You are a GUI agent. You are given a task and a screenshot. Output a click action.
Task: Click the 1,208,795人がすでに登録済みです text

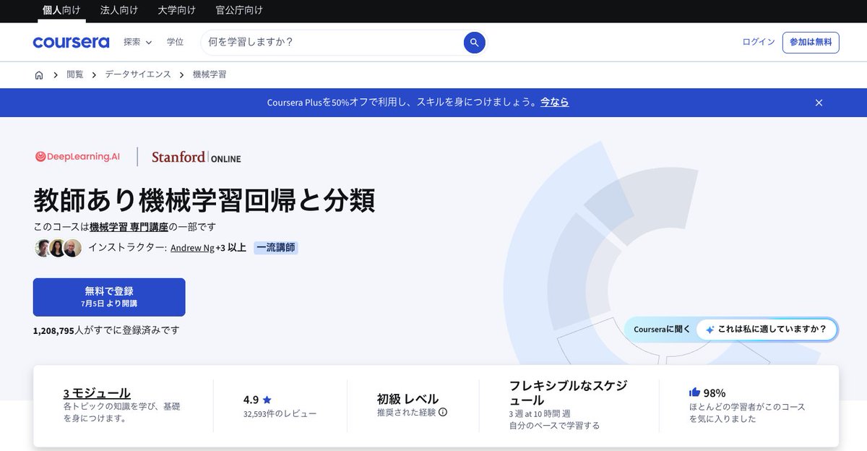(x=106, y=330)
